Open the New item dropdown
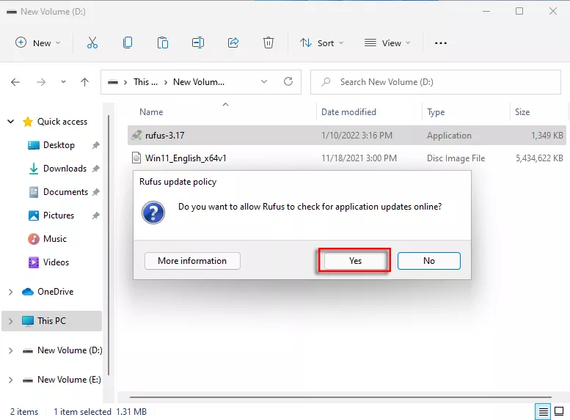 (x=38, y=43)
